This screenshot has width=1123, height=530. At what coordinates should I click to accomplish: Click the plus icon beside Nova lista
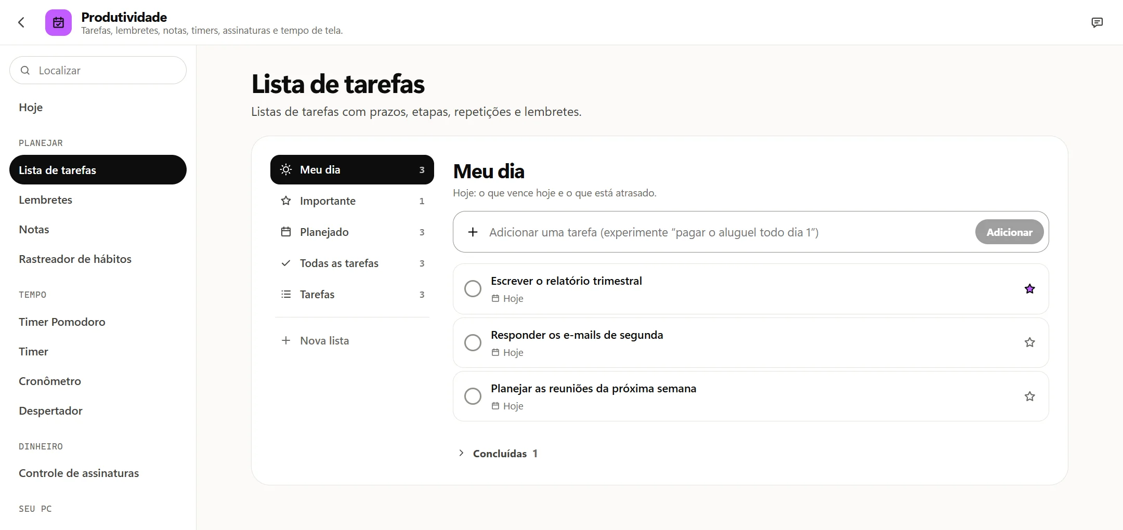point(286,340)
